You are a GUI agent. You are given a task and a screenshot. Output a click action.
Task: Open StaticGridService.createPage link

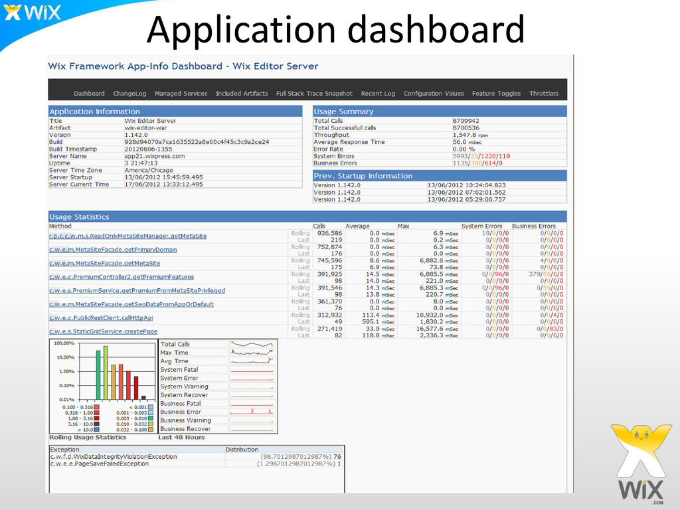point(103,331)
